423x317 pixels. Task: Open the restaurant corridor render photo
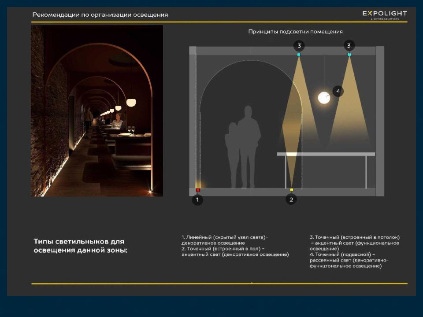point(97,111)
